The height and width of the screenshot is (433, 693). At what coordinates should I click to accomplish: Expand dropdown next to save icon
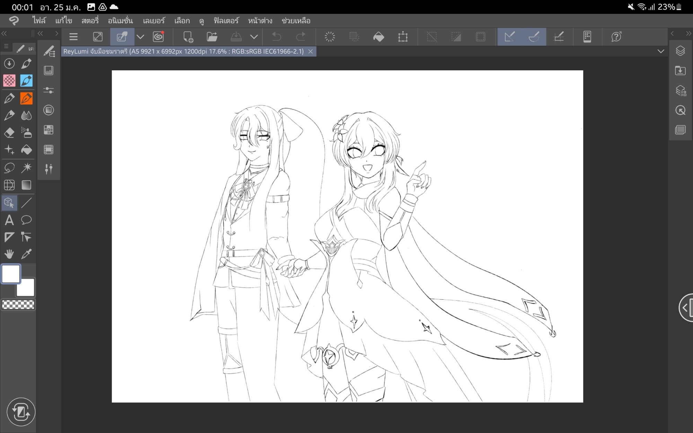click(x=254, y=37)
